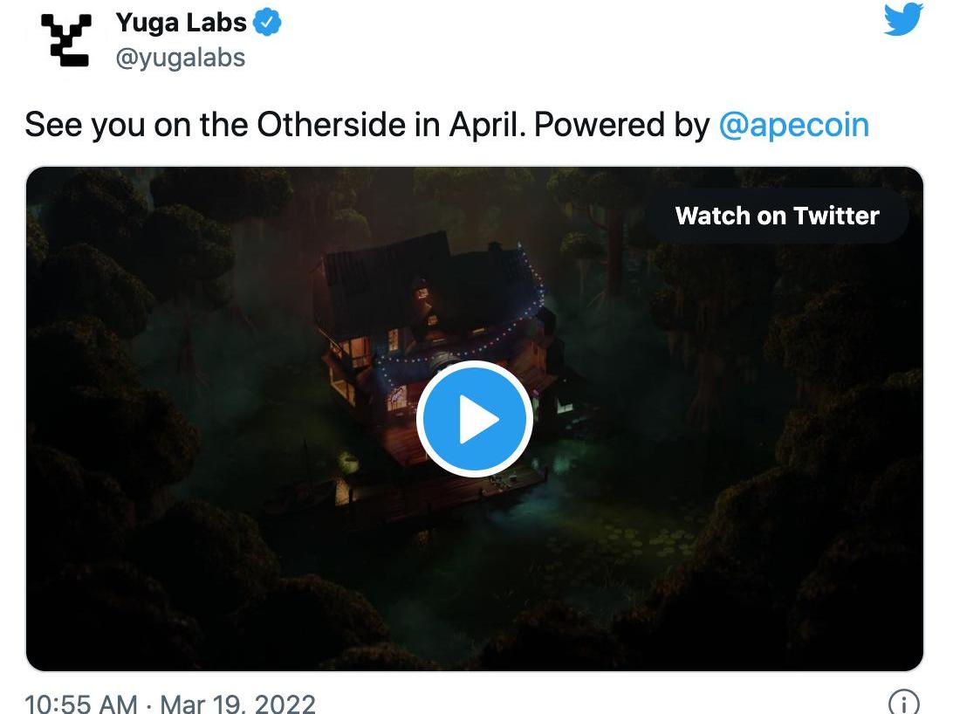Click the 10:55 AM tweet time
The height and width of the screenshot is (714, 953).
81,704
